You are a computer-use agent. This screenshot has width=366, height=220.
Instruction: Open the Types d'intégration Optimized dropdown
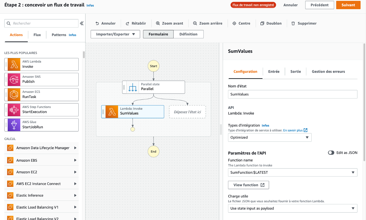point(270,137)
